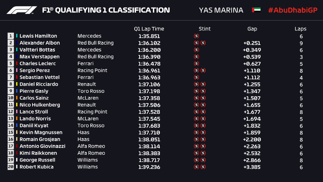
Task: Click the McLaren orange bar beside Carlos Sainz
Action: click(x=17, y=98)
